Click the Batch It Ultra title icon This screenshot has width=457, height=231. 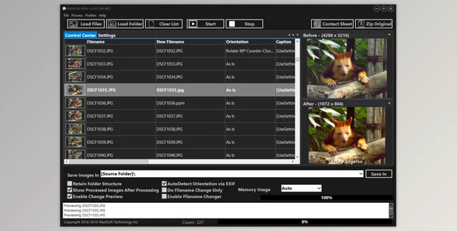(x=64, y=8)
